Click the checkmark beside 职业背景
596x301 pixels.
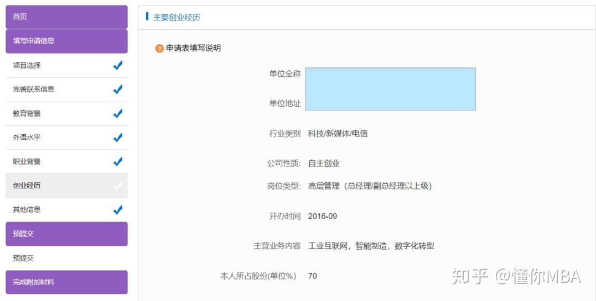pyautogui.click(x=117, y=162)
